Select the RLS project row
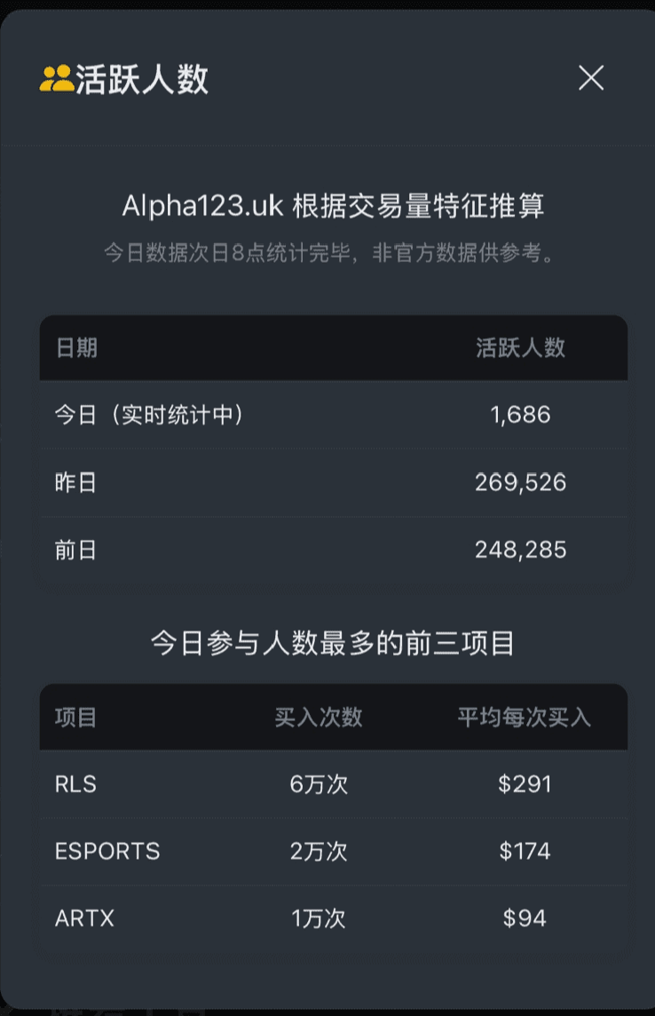The width and height of the screenshot is (655, 1016). pyautogui.click(x=334, y=784)
